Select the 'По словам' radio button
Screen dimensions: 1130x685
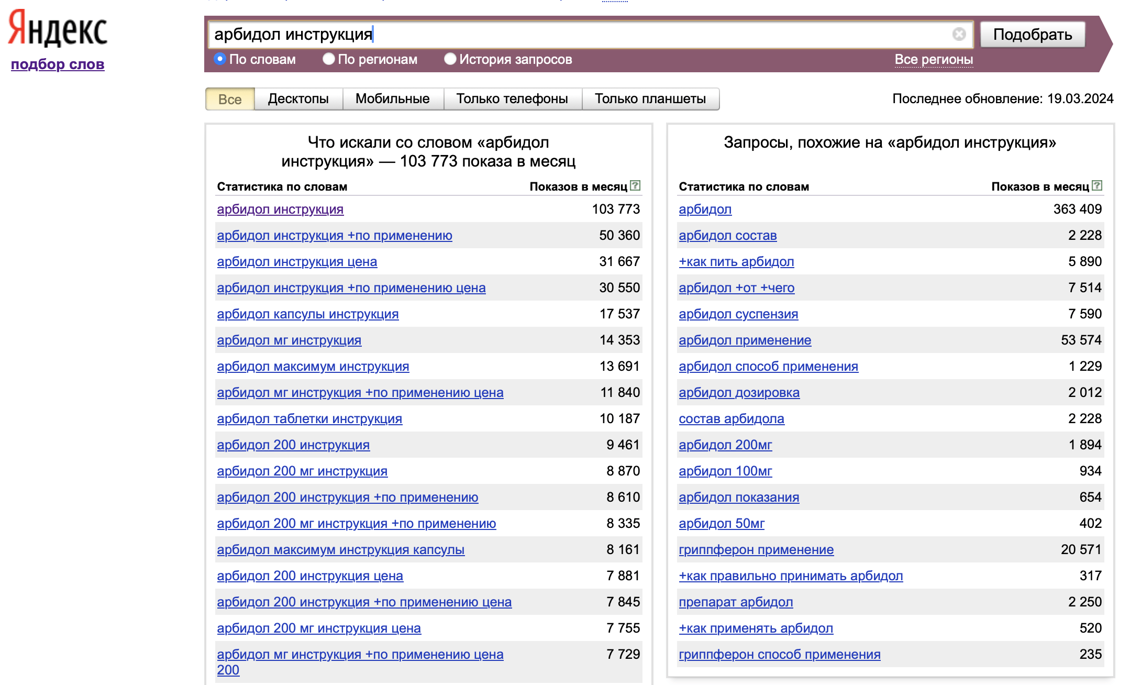pyautogui.click(x=220, y=59)
